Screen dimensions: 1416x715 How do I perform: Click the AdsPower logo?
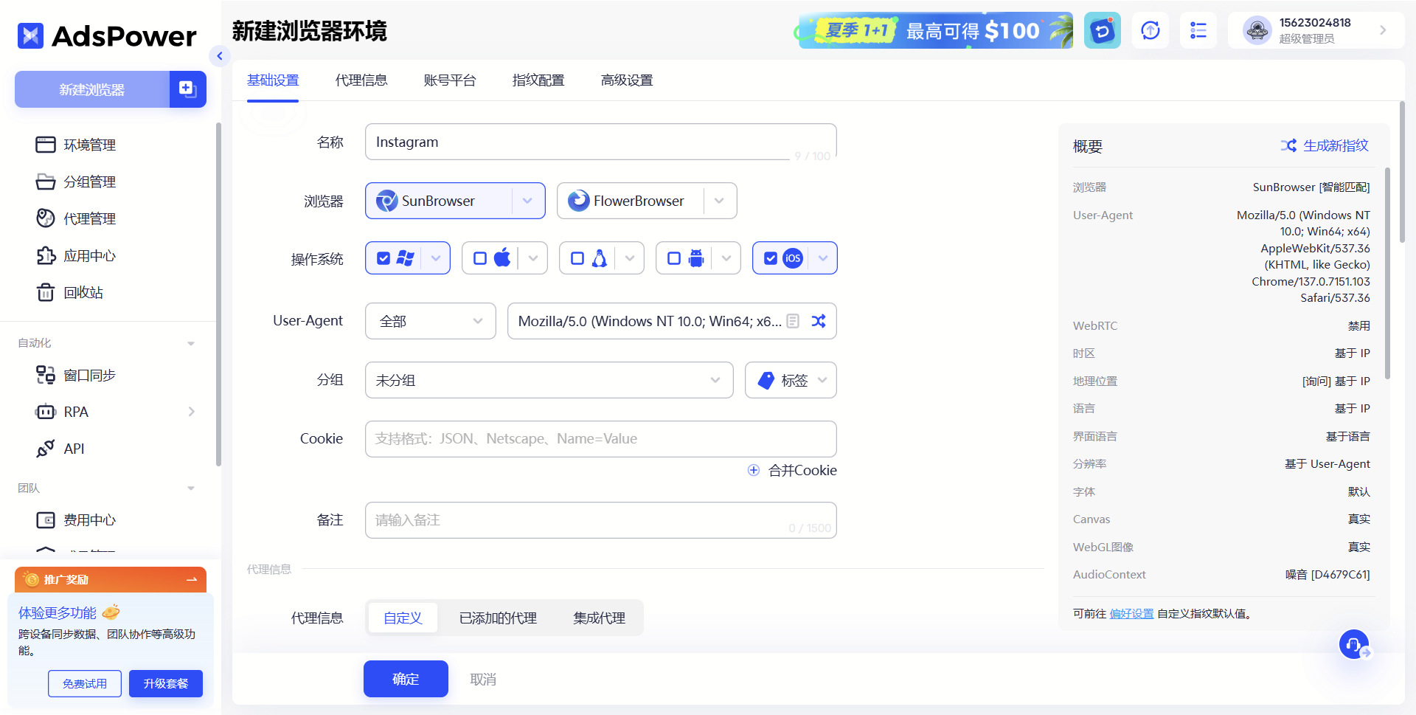click(x=107, y=35)
